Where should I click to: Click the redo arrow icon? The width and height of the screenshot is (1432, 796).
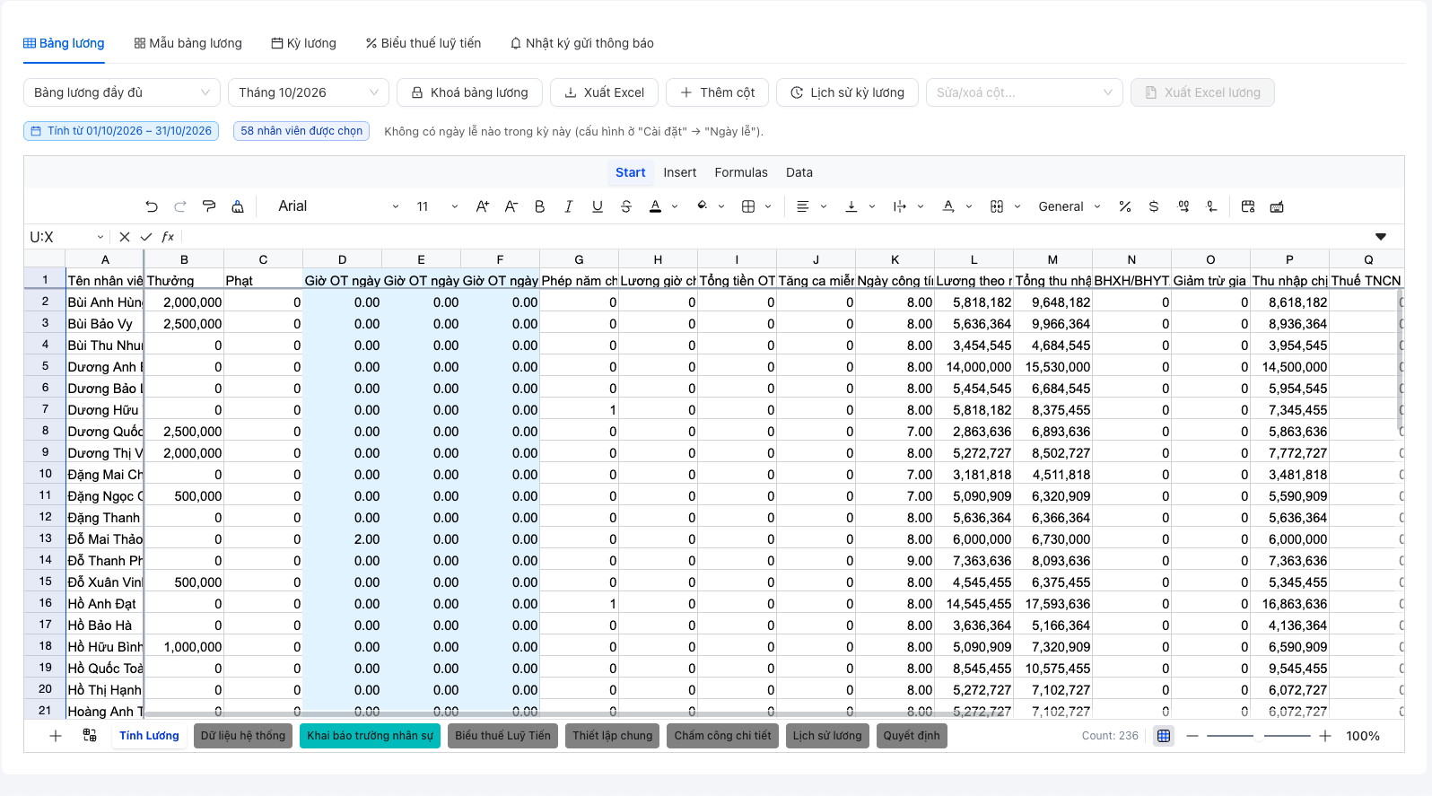pos(180,206)
